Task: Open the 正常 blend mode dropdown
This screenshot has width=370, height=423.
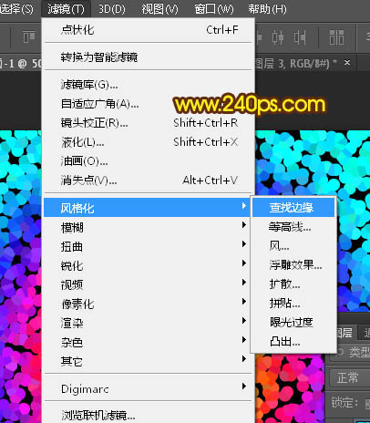Action: point(349,377)
